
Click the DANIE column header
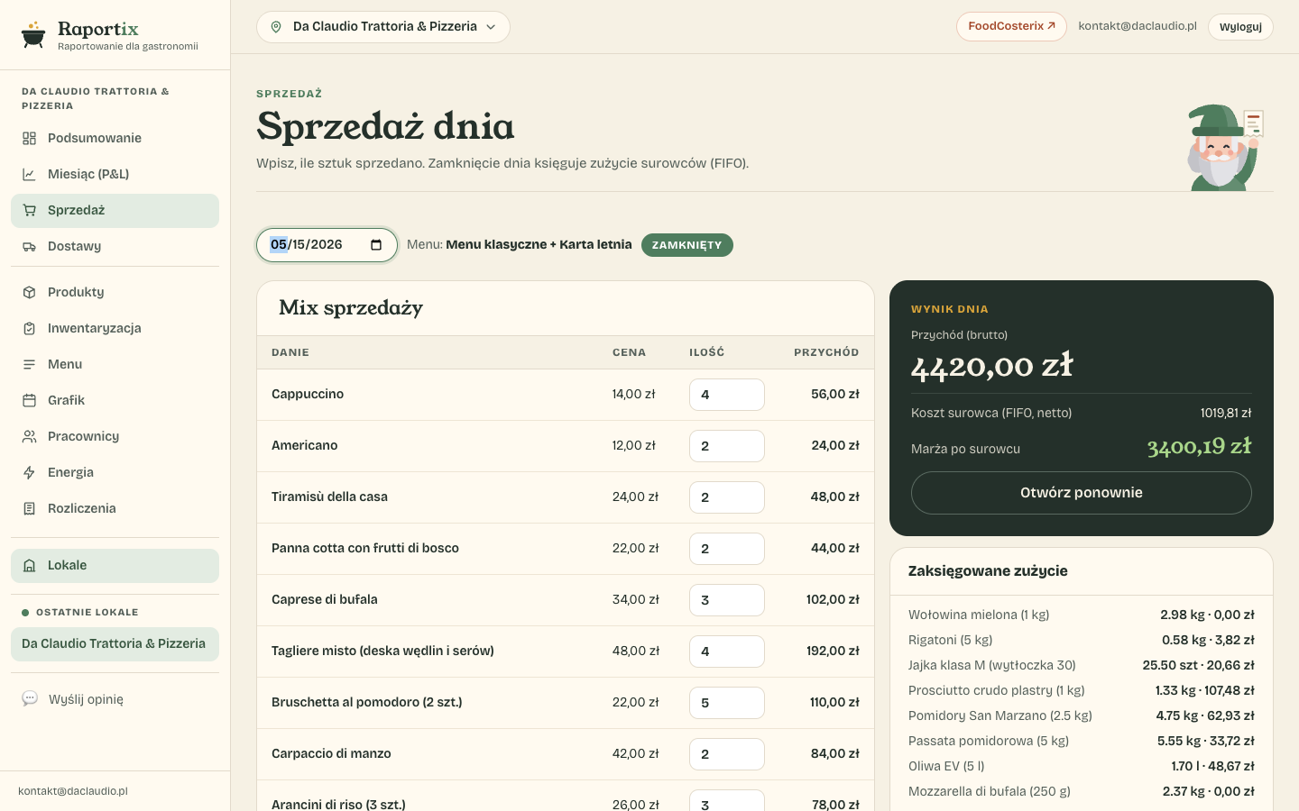tap(290, 352)
